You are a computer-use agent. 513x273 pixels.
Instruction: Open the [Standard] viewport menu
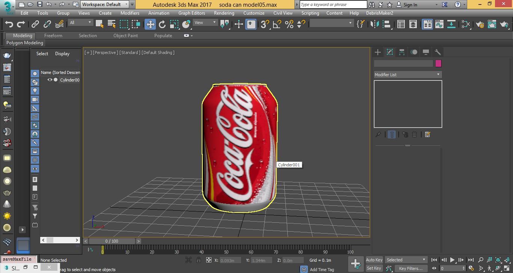(x=130, y=53)
